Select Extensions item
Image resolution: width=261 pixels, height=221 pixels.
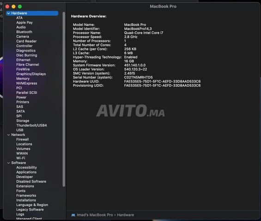25,186
